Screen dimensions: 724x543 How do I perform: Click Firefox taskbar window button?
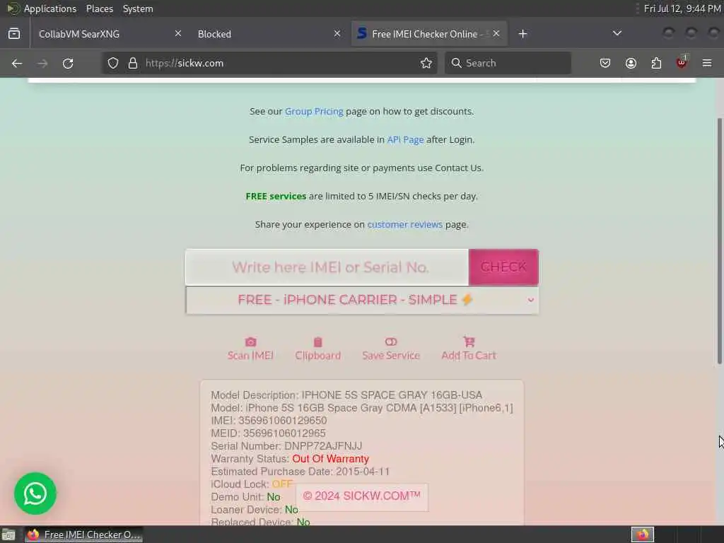point(83,535)
